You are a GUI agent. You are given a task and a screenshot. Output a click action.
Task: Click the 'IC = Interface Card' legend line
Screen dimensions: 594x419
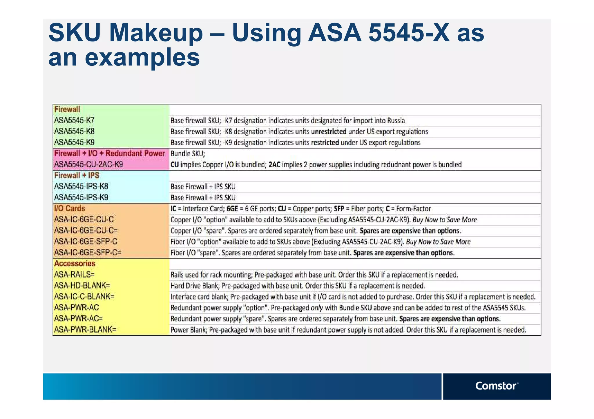coord(300,208)
